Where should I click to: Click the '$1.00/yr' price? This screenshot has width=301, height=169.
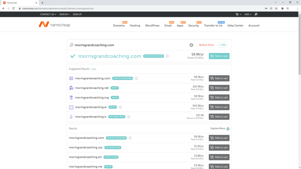coord(199,146)
